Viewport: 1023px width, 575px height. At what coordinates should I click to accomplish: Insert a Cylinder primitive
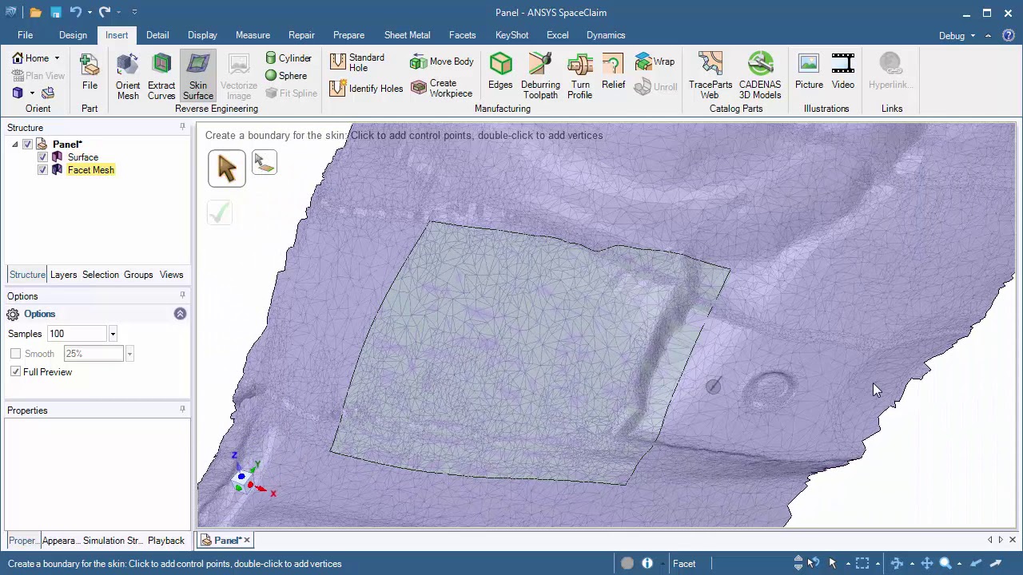(289, 58)
